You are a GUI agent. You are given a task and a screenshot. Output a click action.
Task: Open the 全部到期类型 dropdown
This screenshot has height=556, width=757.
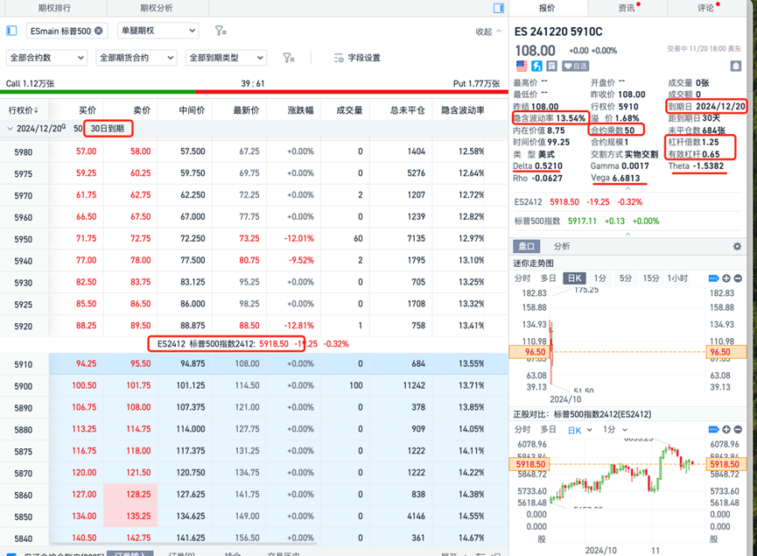coord(226,58)
